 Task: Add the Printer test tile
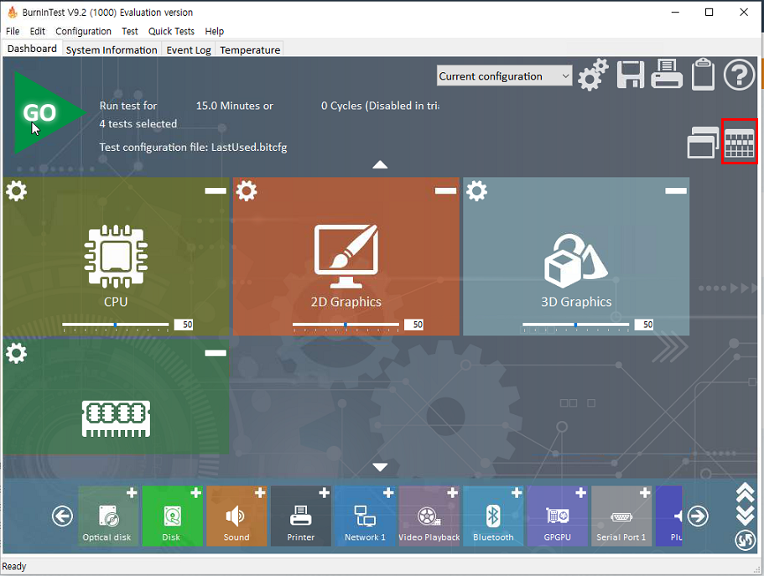[x=300, y=516]
